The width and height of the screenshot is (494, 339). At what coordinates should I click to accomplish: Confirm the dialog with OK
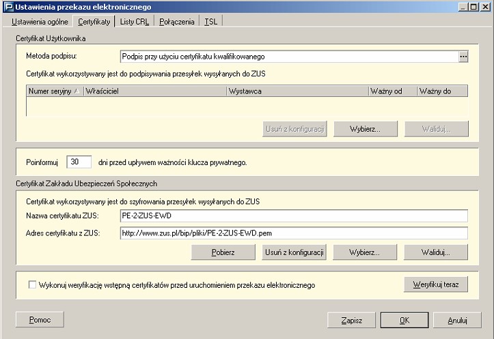point(404,320)
